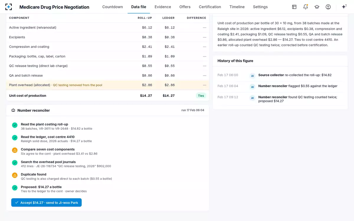Click the check icon for 'Read the ledger, cost centre 4410'

point(15,138)
